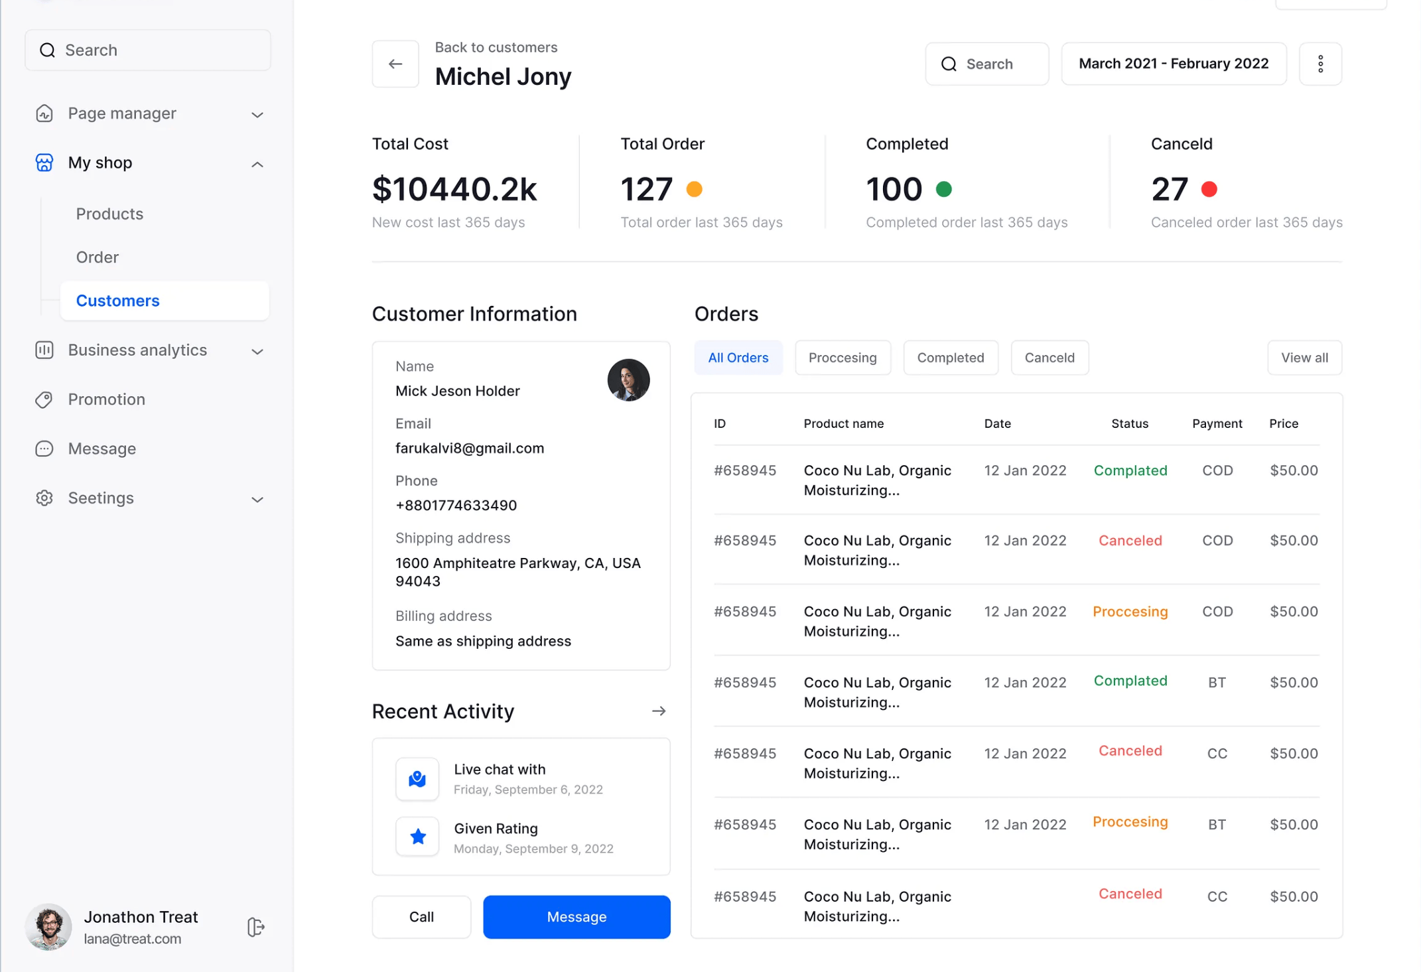Click the $10440.2k total cost value

coord(454,190)
